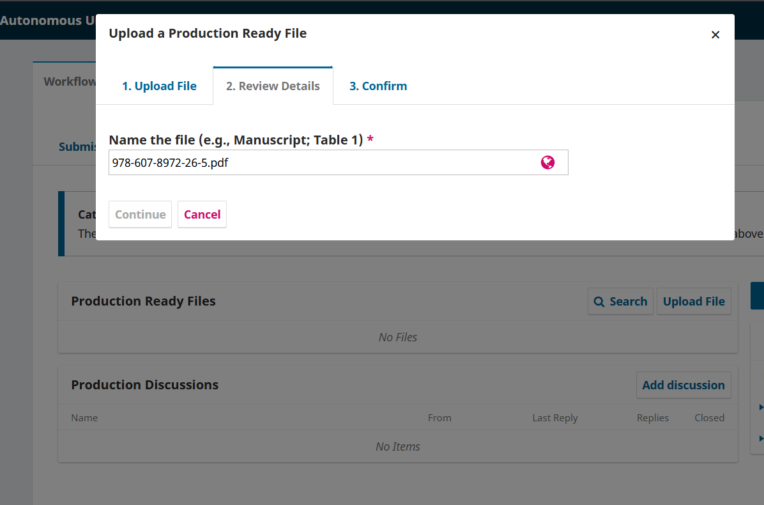Expand the upper right sidebar arrow
The width and height of the screenshot is (764, 505).
click(x=761, y=407)
